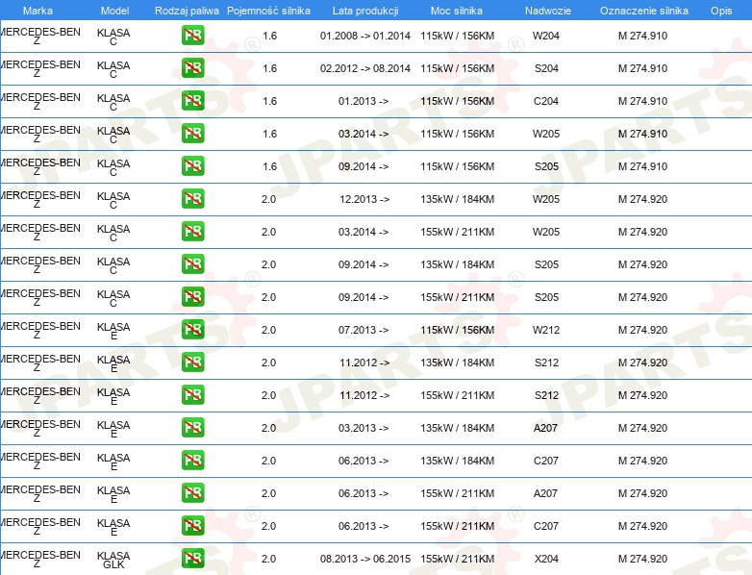Click the fuel icon in the C204 row
This screenshot has height=575, width=752.
[x=192, y=101]
